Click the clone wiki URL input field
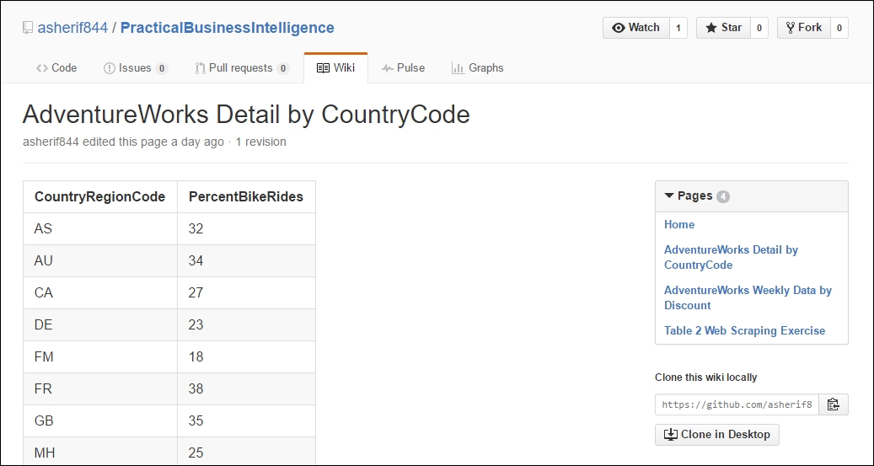The height and width of the screenshot is (466, 874). (737, 404)
